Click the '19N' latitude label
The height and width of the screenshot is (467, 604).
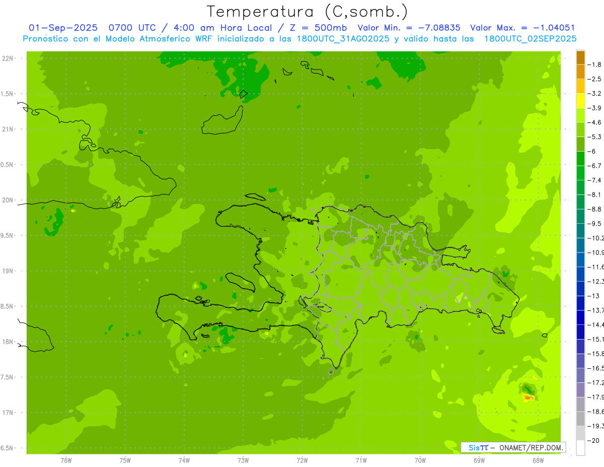[8, 271]
